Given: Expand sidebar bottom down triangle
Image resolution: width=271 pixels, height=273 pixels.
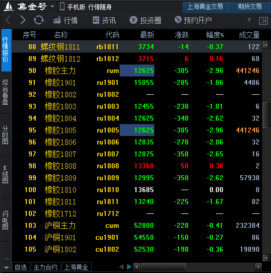Looking at the screenshot, I should pyautogui.click(x=6, y=268).
